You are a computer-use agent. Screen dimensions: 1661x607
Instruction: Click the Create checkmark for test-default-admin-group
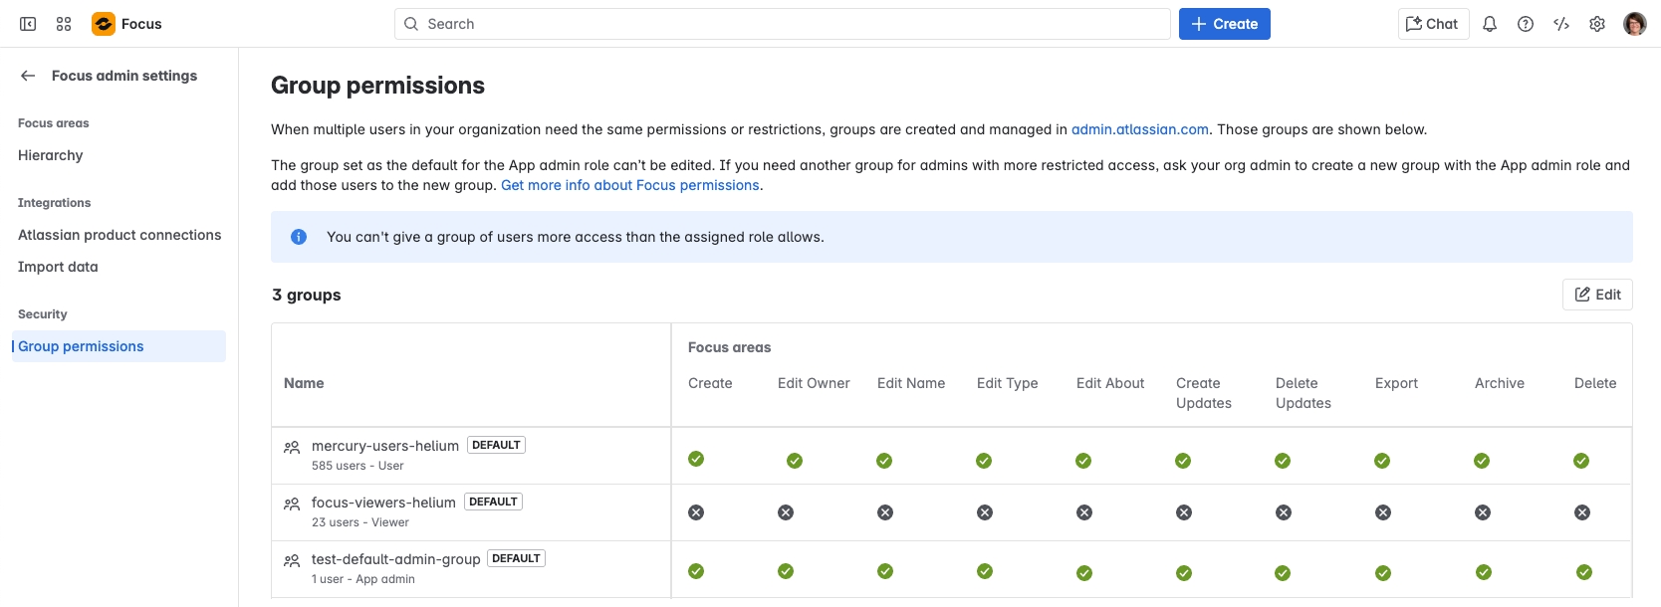[x=696, y=571]
